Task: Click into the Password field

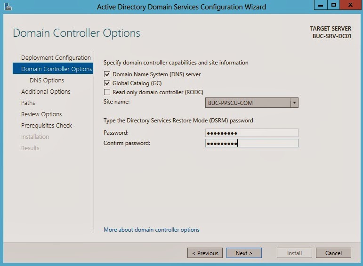Action: pos(251,133)
